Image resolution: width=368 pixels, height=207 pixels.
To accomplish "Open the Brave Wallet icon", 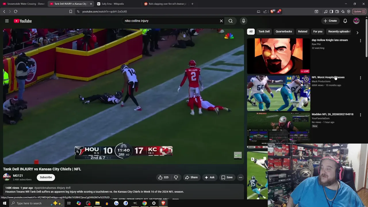I will click(337, 11).
